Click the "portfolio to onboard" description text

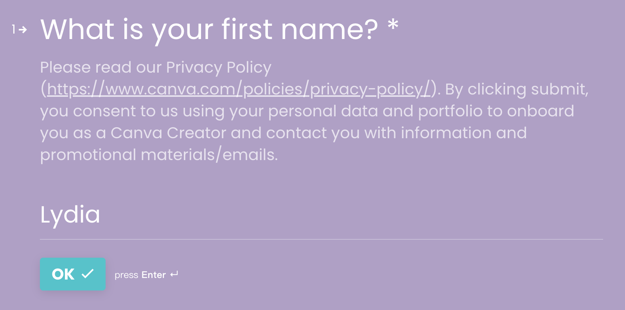[496, 111]
